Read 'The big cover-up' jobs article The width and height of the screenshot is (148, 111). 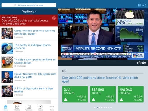(35, 61)
